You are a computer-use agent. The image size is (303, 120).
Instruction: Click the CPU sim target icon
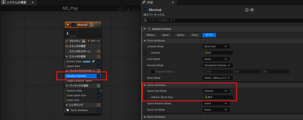pos(83,41)
